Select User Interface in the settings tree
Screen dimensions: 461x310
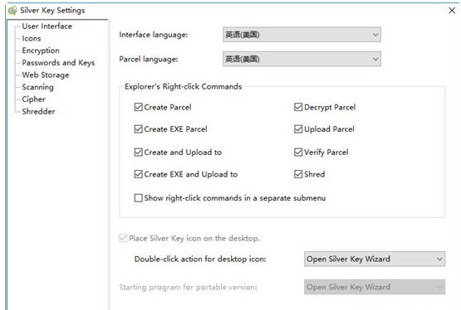(47, 26)
